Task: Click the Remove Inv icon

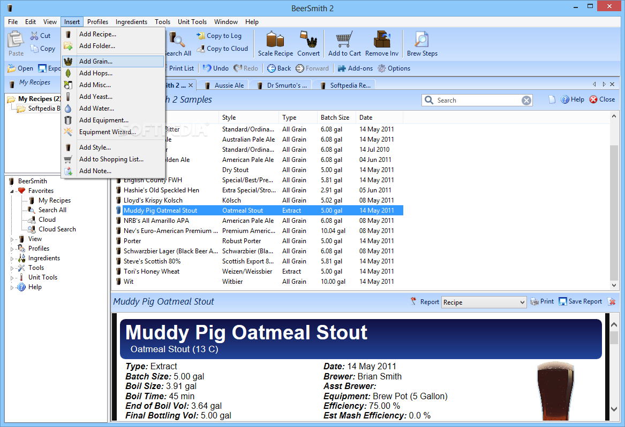Action: (382, 44)
